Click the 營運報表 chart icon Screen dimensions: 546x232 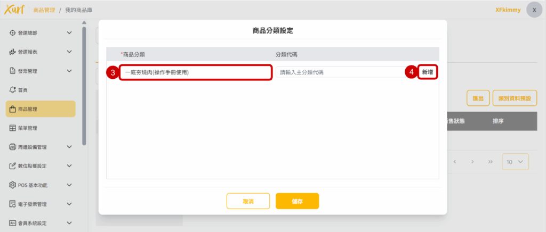tap(13, 52)
